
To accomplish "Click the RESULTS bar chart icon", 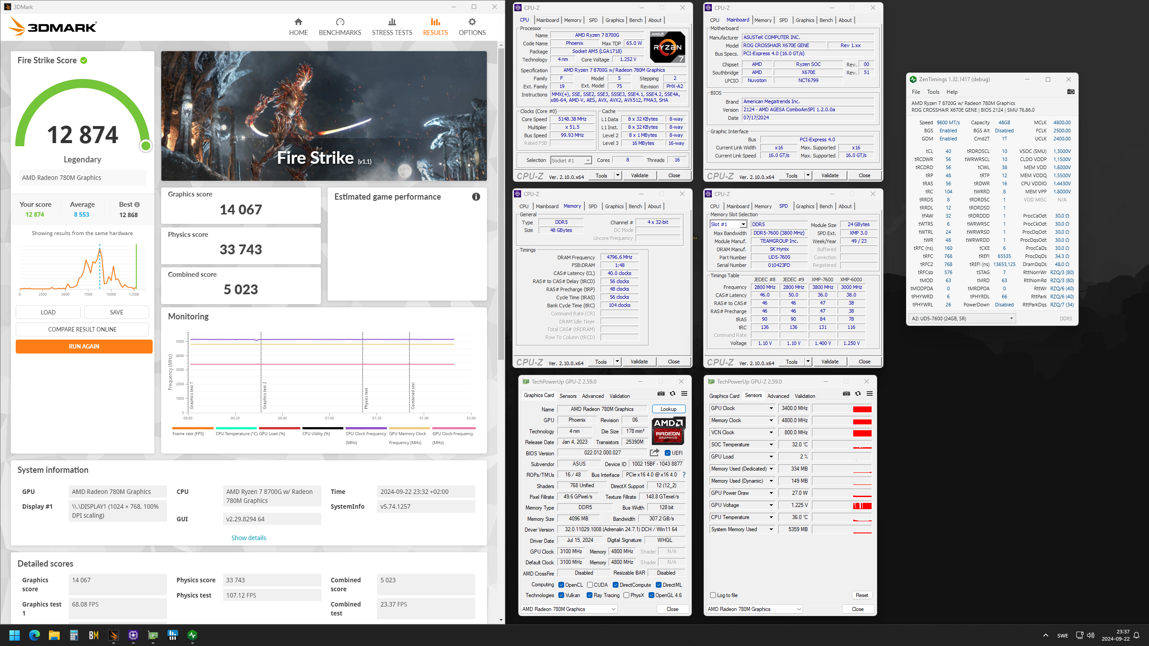I will pos(435,22).
